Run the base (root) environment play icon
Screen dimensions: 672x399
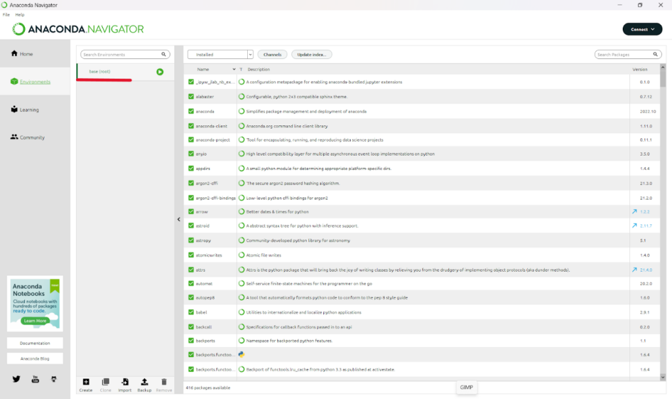click(x=160, y=72)
